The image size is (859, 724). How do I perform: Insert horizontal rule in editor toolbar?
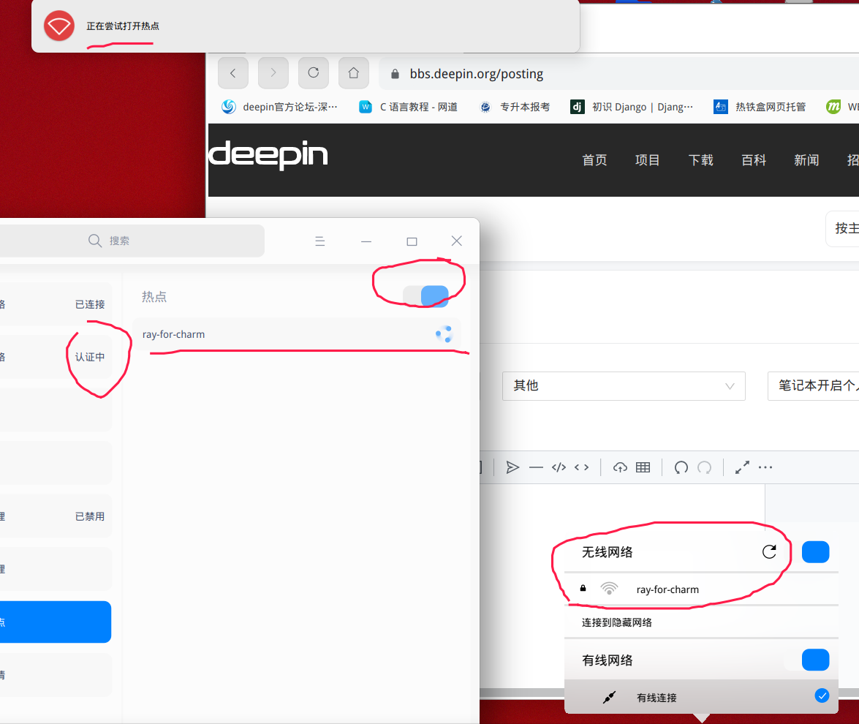537,467
